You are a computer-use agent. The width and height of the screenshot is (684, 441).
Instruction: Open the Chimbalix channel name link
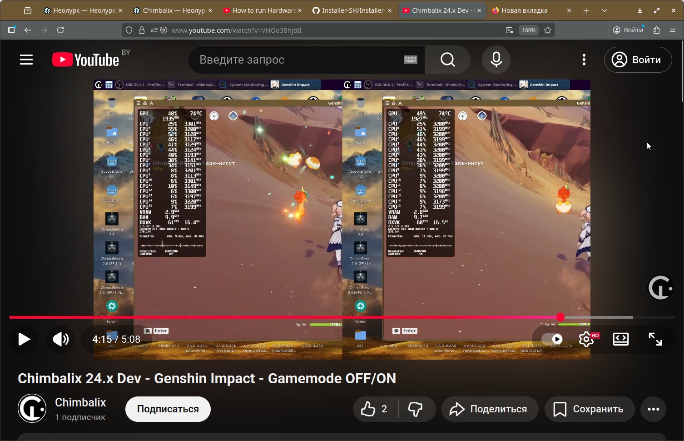click(x=80, y=402)
